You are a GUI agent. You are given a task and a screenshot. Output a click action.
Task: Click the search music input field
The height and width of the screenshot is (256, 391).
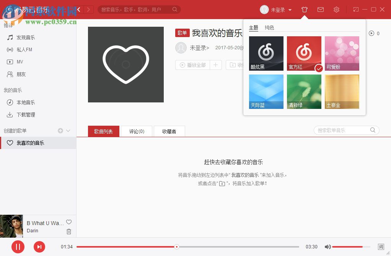coord(138,10)
